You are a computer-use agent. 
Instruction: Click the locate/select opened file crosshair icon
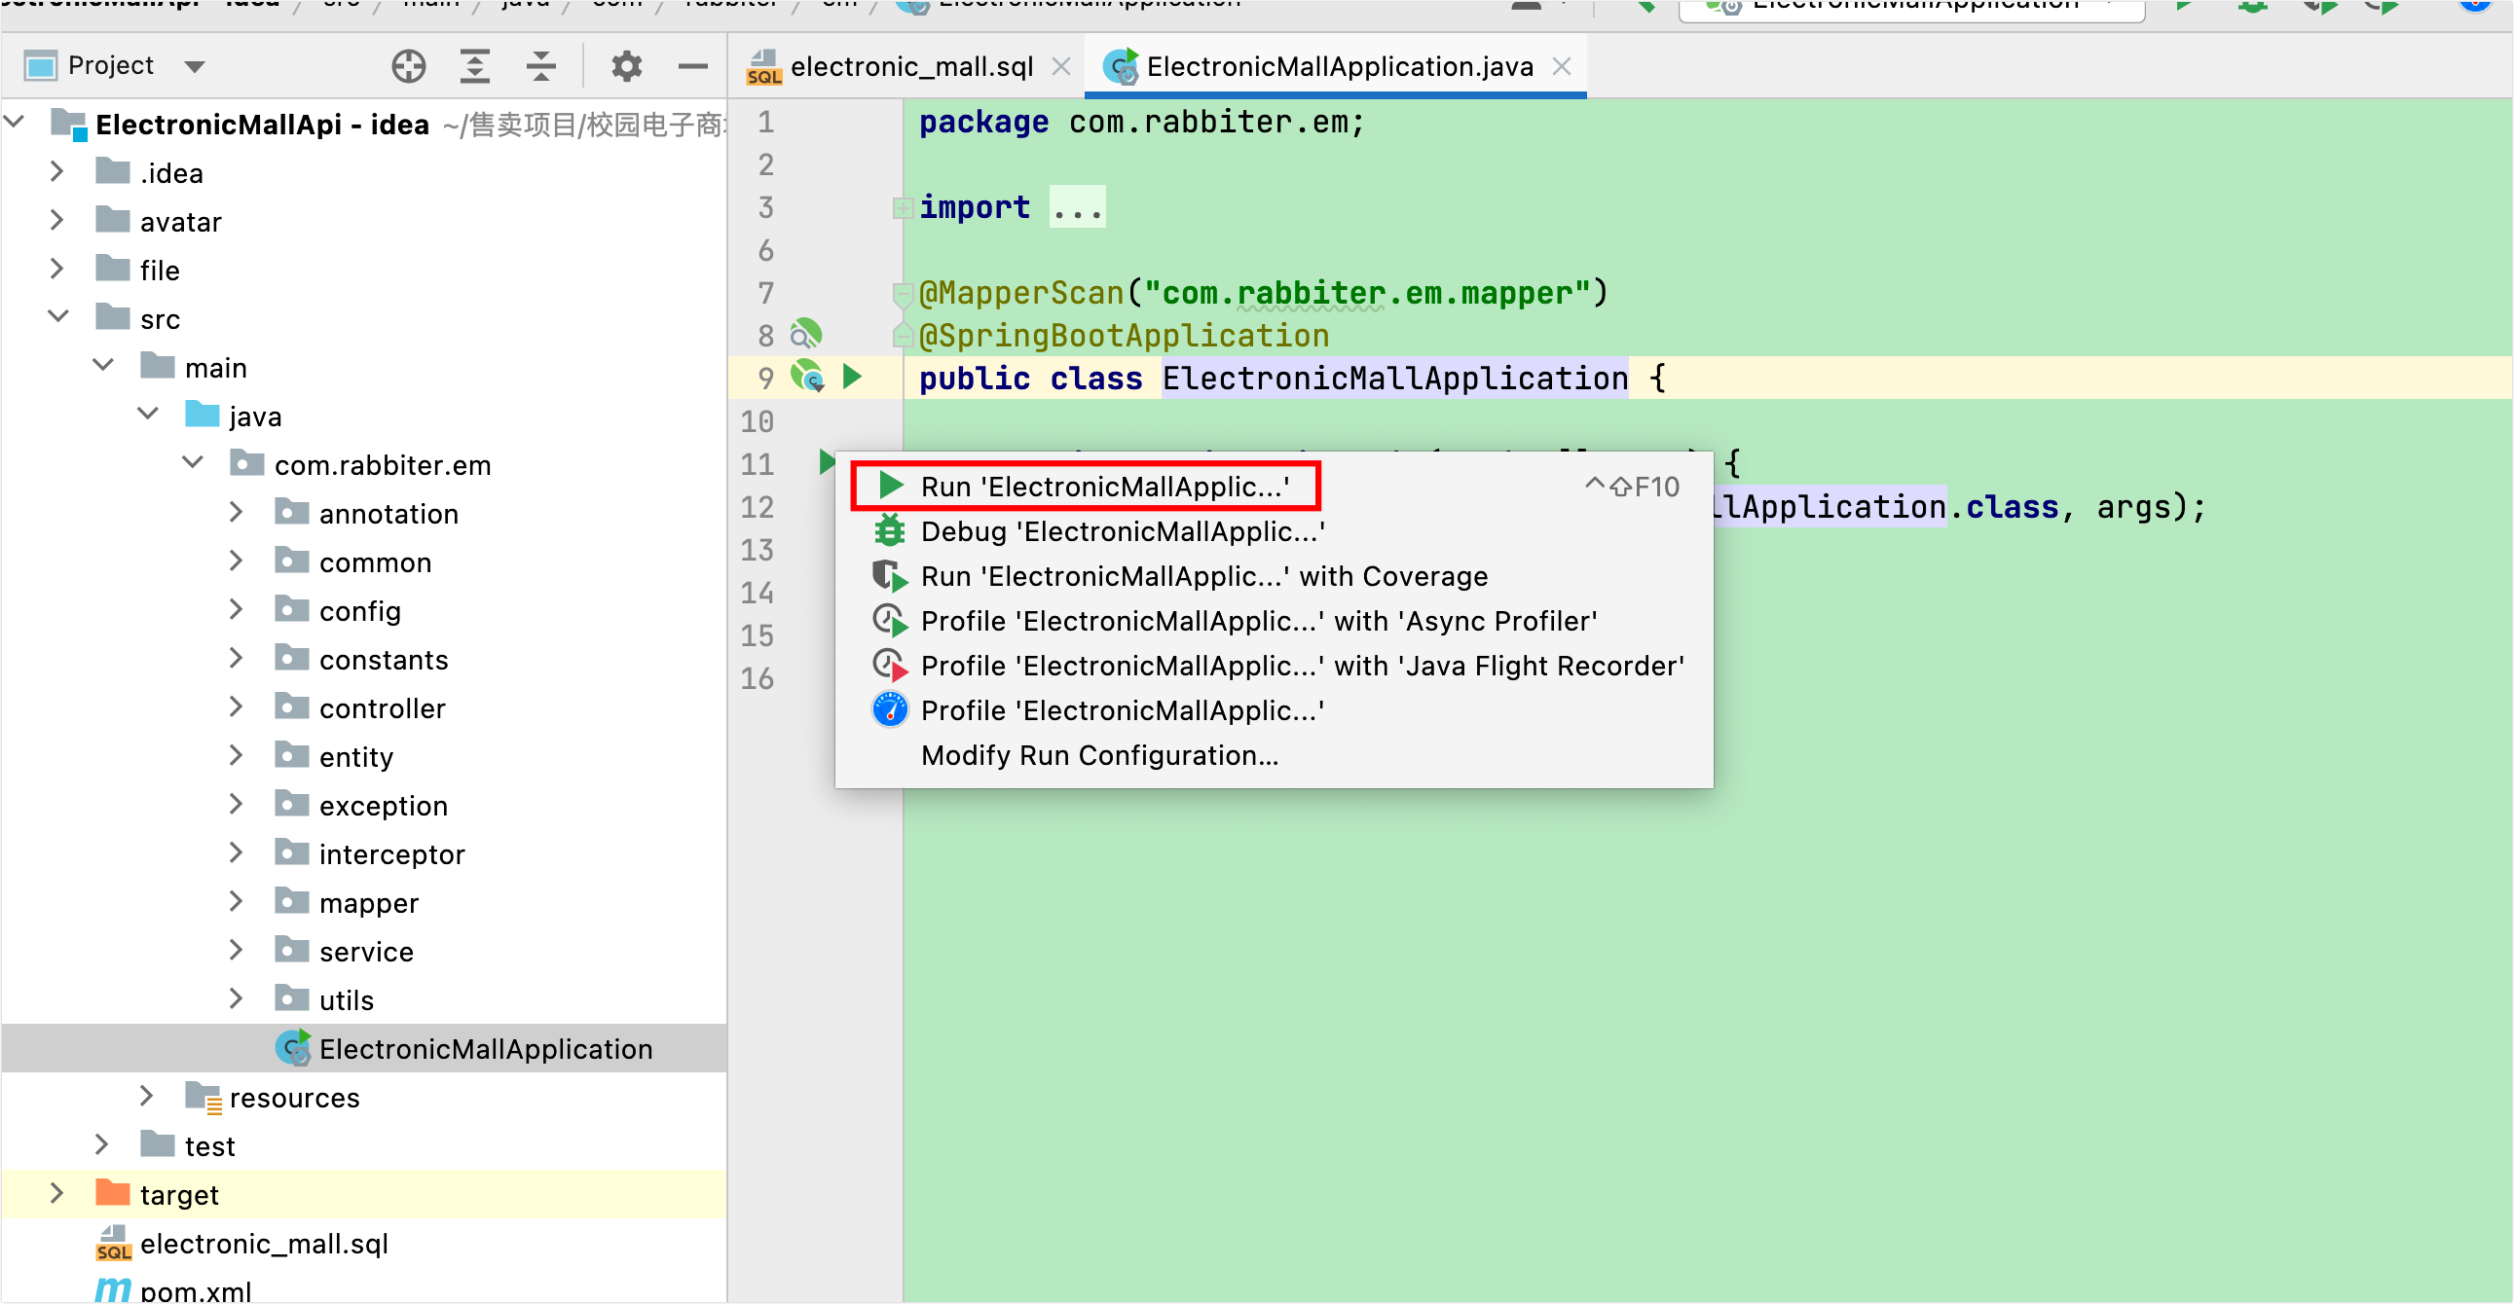pos(408,66)
